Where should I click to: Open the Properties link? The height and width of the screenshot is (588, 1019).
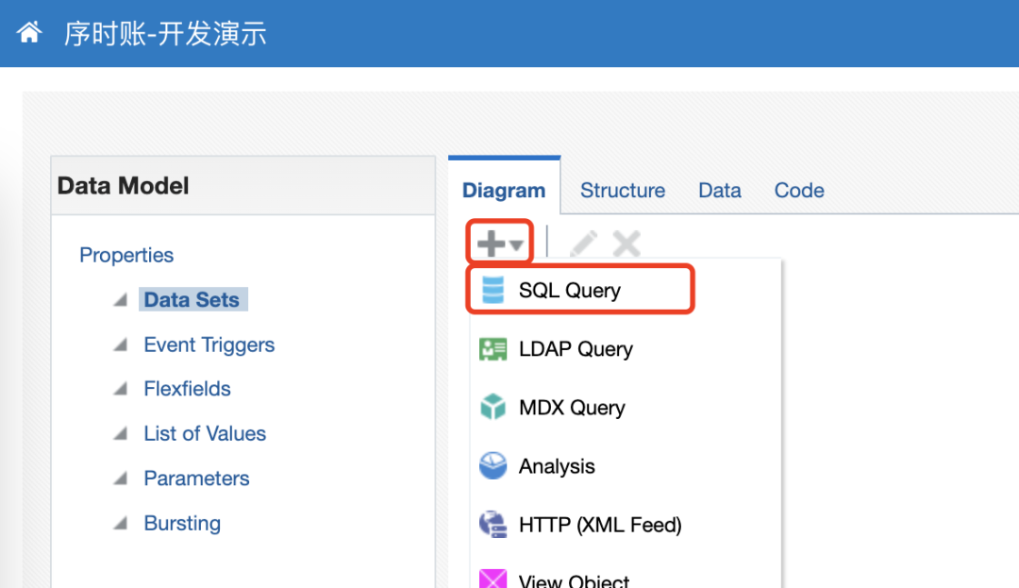[x=126, y=255]
